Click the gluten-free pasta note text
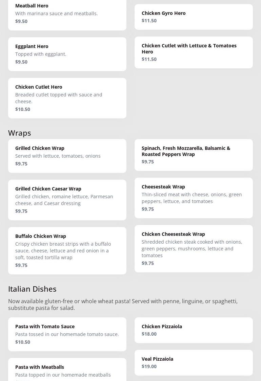 pyautogui.click(x=123, y=305)
